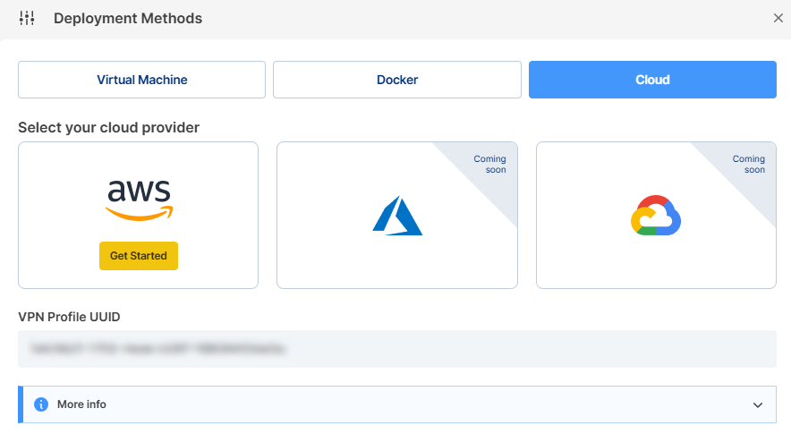
Task: Click the Coming soon badge on Azure
Action: tap(489, 164)
